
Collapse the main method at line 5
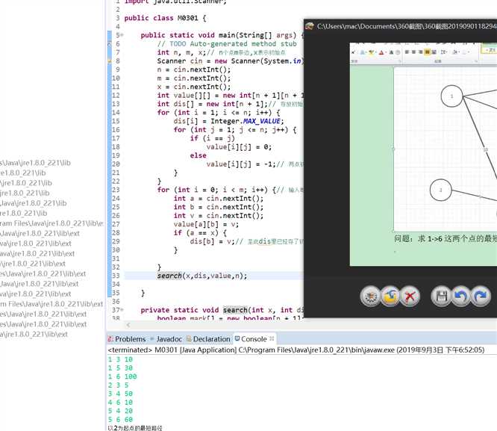[122, 35]
